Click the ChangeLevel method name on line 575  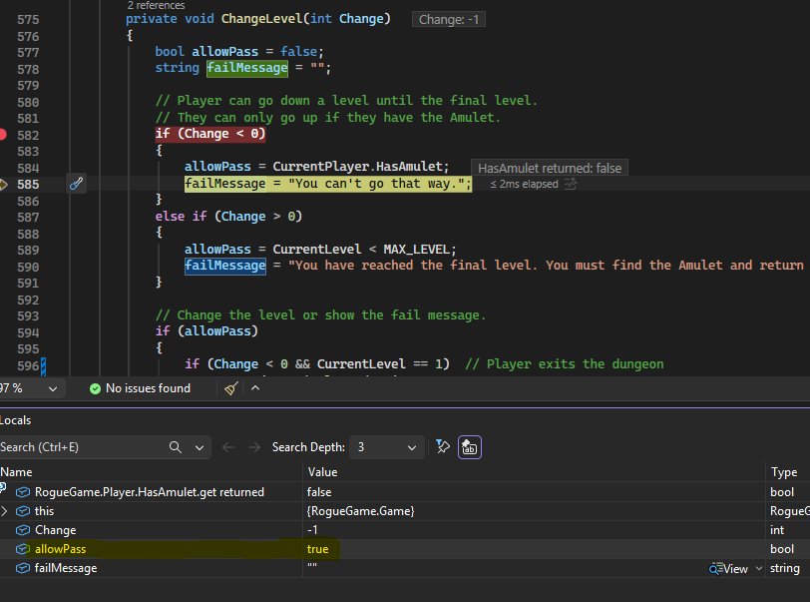pyautogui.click(x=261, y=19)
